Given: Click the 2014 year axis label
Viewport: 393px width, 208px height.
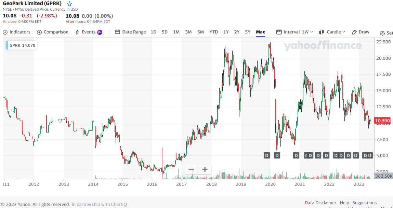Looking at the screenshot, I should tap(93, 184).
